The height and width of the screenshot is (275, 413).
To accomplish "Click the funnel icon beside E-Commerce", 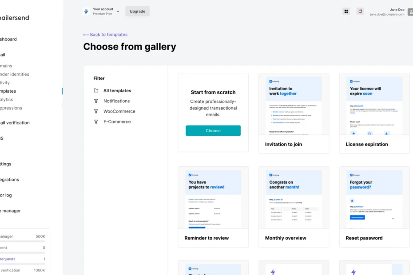I will 96,122.
